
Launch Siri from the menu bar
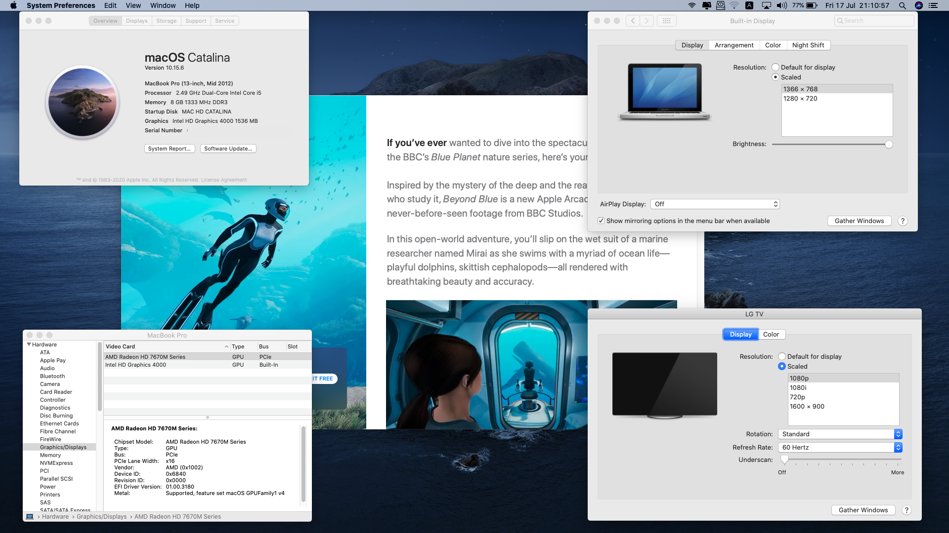click(x=919, y=5)
